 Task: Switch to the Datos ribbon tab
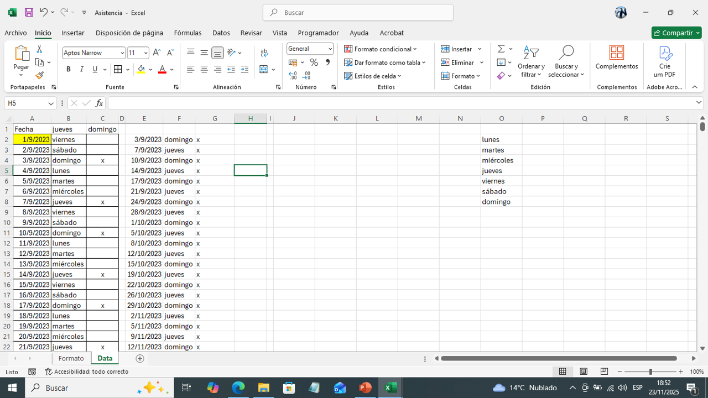click(x=221, y=33)
